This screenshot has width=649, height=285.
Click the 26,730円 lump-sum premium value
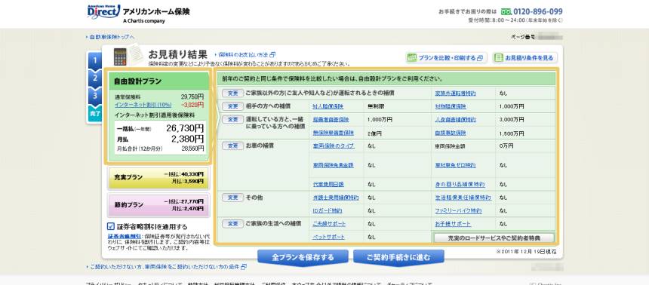(185, 128)
